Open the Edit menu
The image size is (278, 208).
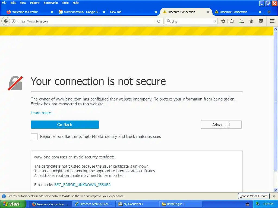coord(13,3)
